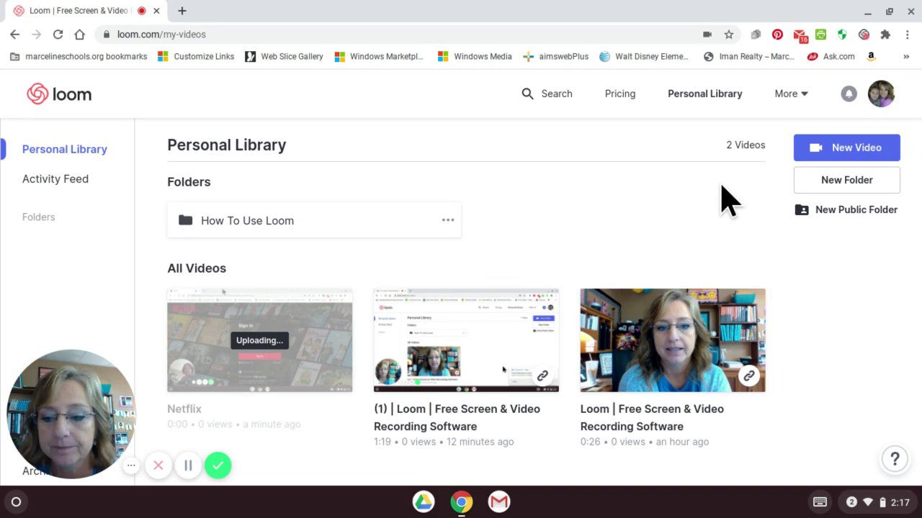Open Search with magnifier icon
This screenshot has height=518, width=922.
tap(547, 94)
